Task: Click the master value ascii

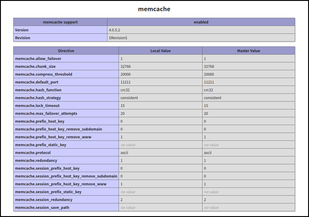Action: coord(208,153)
